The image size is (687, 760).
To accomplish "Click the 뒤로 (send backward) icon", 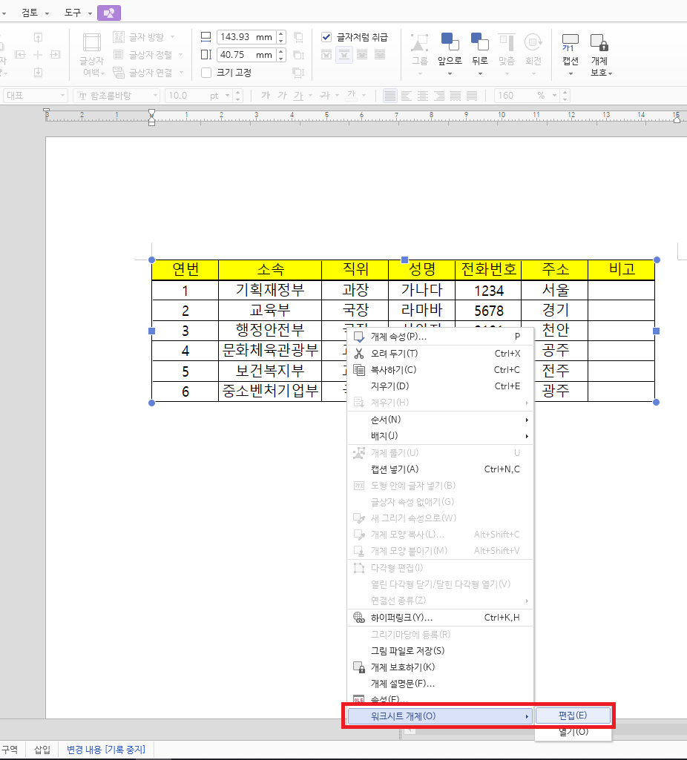I will click(x=479, y=42).
